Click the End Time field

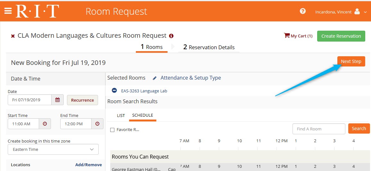point(76,124)
